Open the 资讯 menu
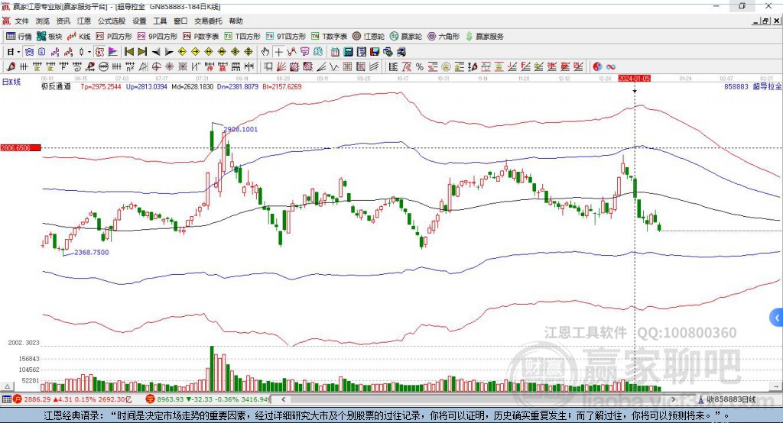This screenshot has height=423, width=783. pos(63,21)
